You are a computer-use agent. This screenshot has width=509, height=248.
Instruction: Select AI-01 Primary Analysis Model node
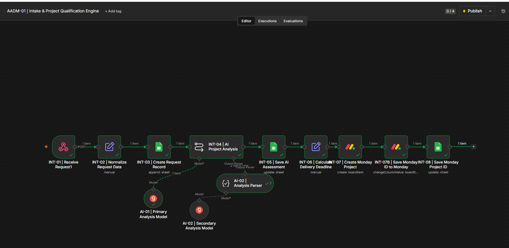pyautogui.click(x=153, y=199)
